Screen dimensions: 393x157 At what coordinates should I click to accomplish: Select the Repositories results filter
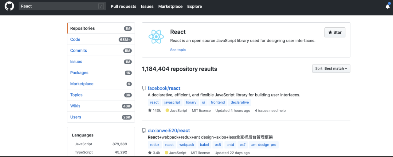(x=101, y=28)
